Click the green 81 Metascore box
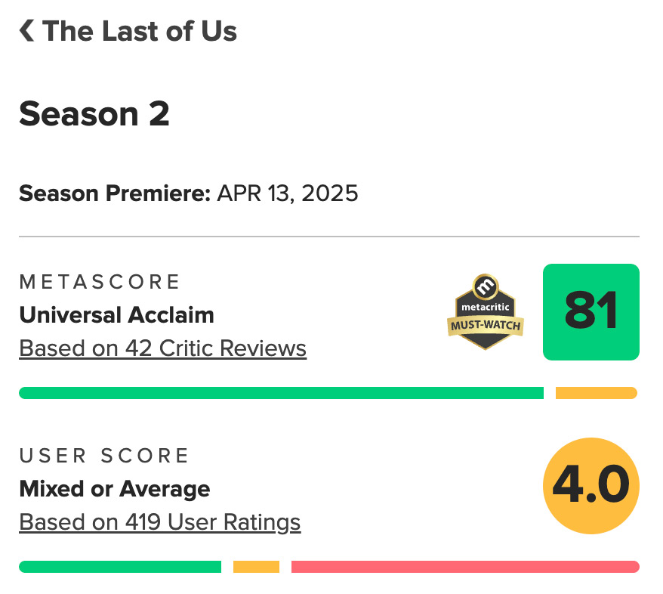The height and width of the screenshot is (594, 663). (591, 312)
